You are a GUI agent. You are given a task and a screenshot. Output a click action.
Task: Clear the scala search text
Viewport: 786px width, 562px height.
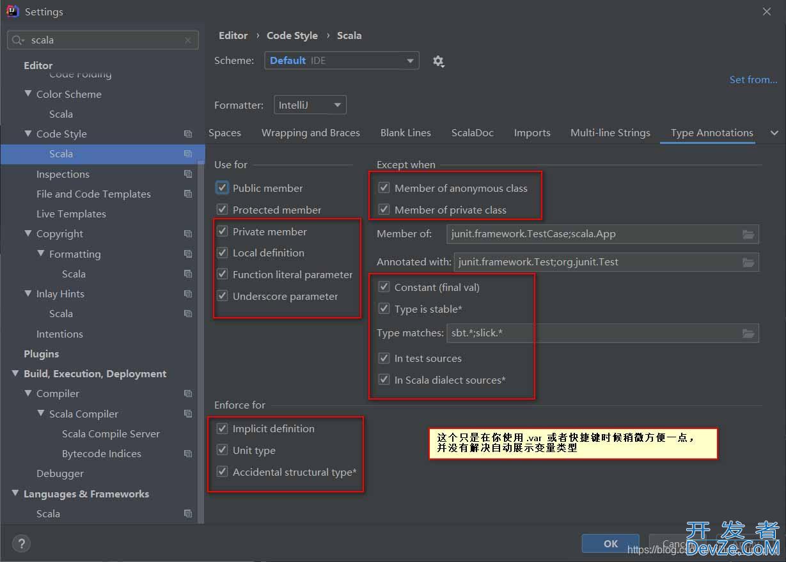point(187,40)
